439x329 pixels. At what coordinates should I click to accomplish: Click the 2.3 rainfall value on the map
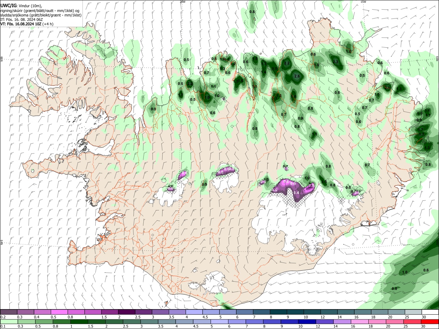[x=335, y=62]
